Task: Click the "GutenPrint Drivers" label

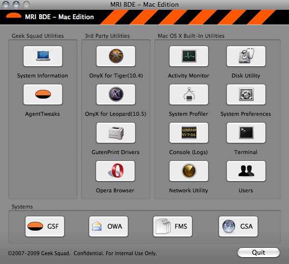Action: pyautogui.click(x=116, y=152)
